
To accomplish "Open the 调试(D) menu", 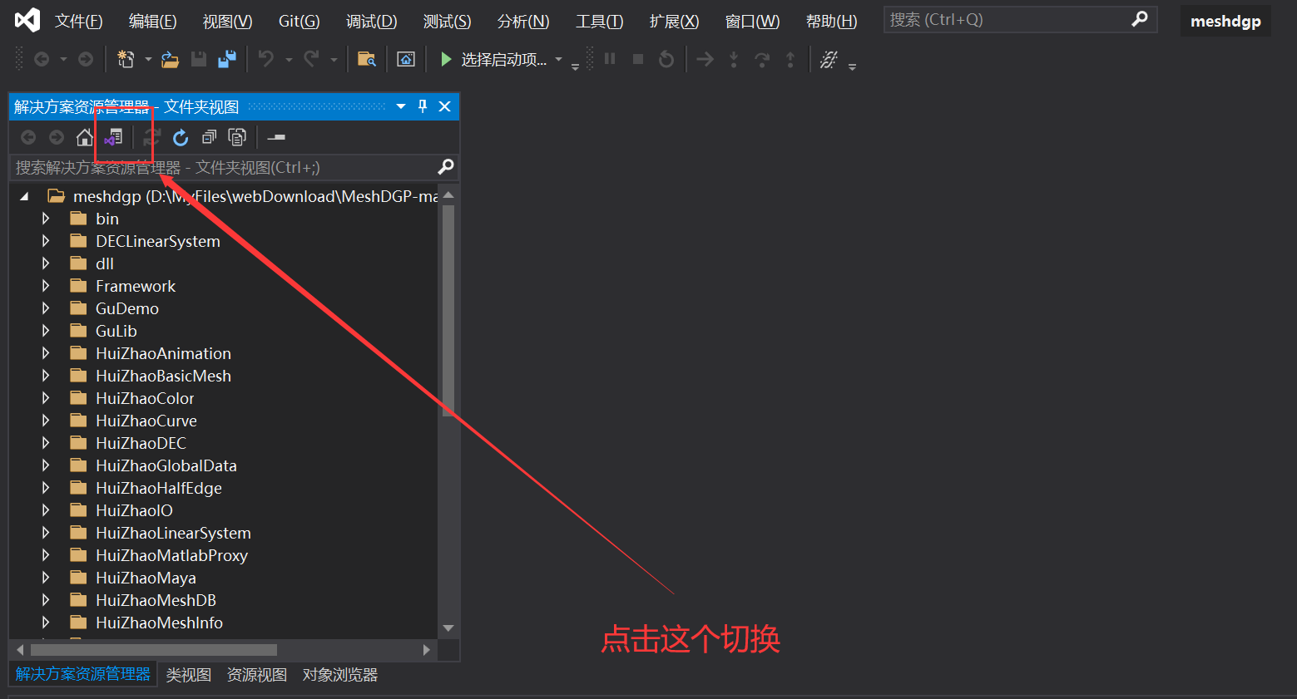I will (x=371, y=21).
